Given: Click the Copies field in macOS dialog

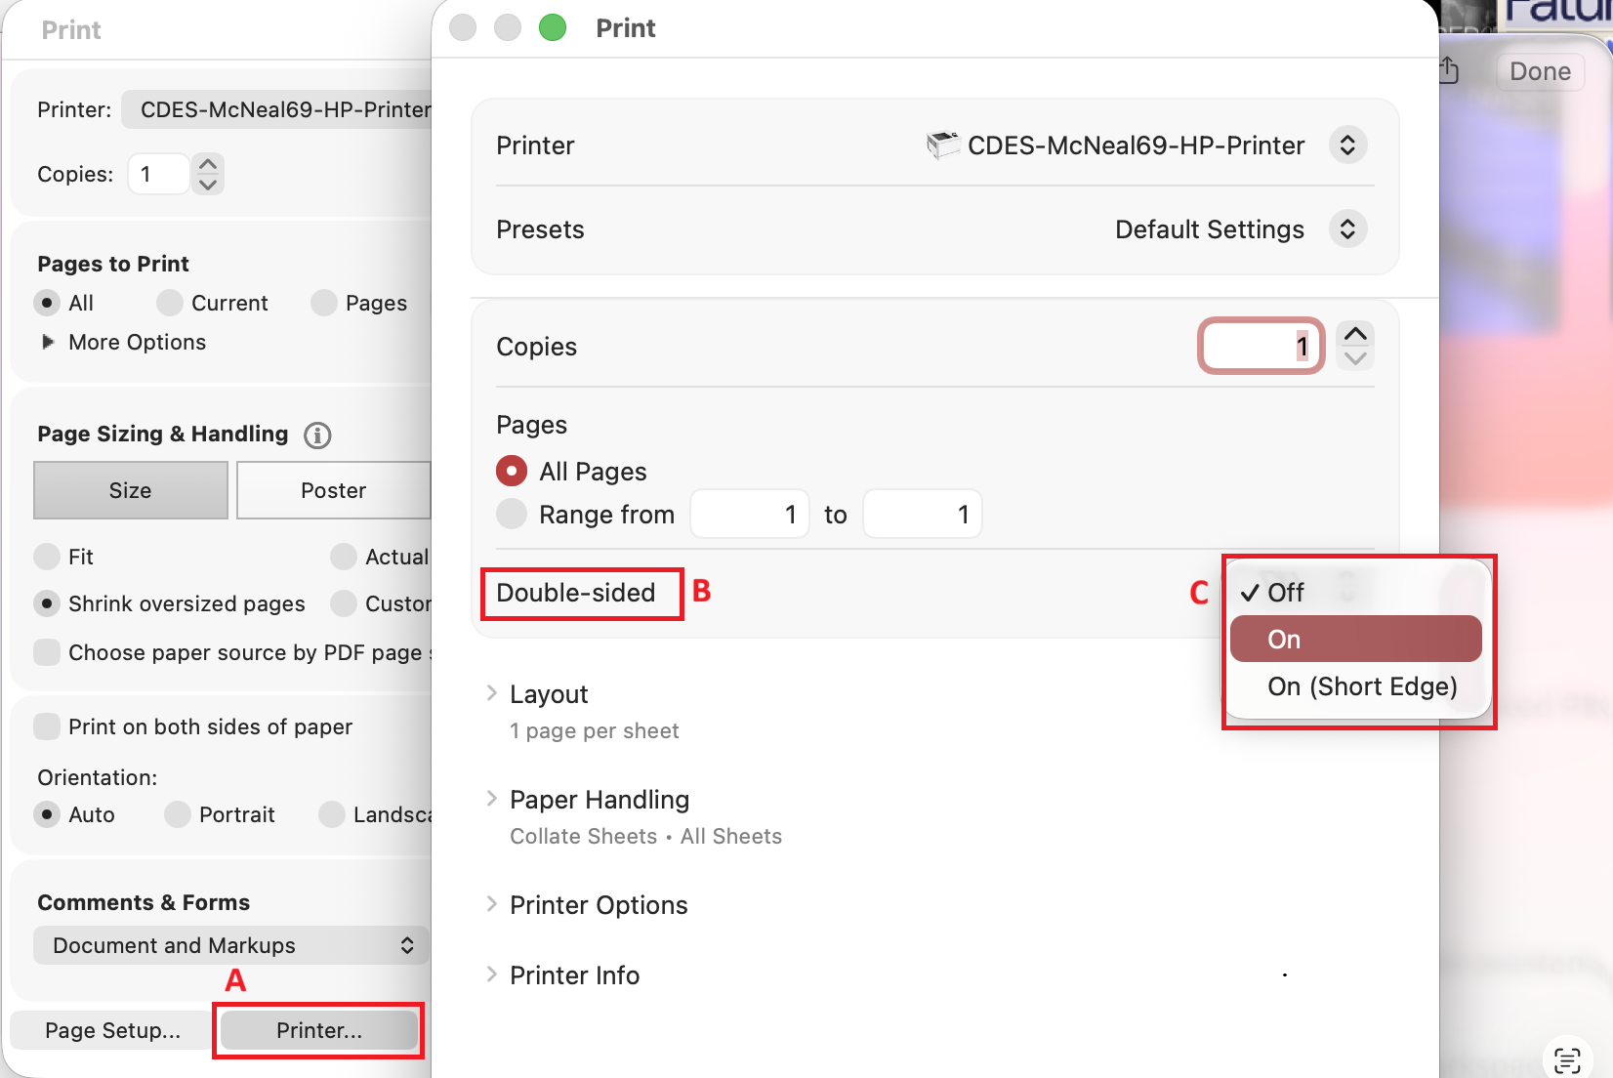Looking at the screenshot, I should point(1261,346).
